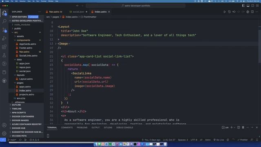This screenshot has width=261, height=147.
Task: Open the Search view in activity bar
Action: coord(4,21)
